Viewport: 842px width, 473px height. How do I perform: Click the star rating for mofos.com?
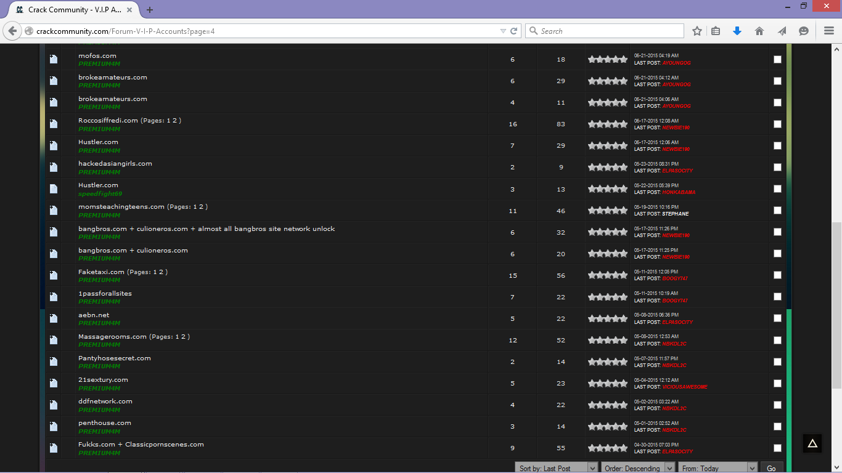(607, 60)
